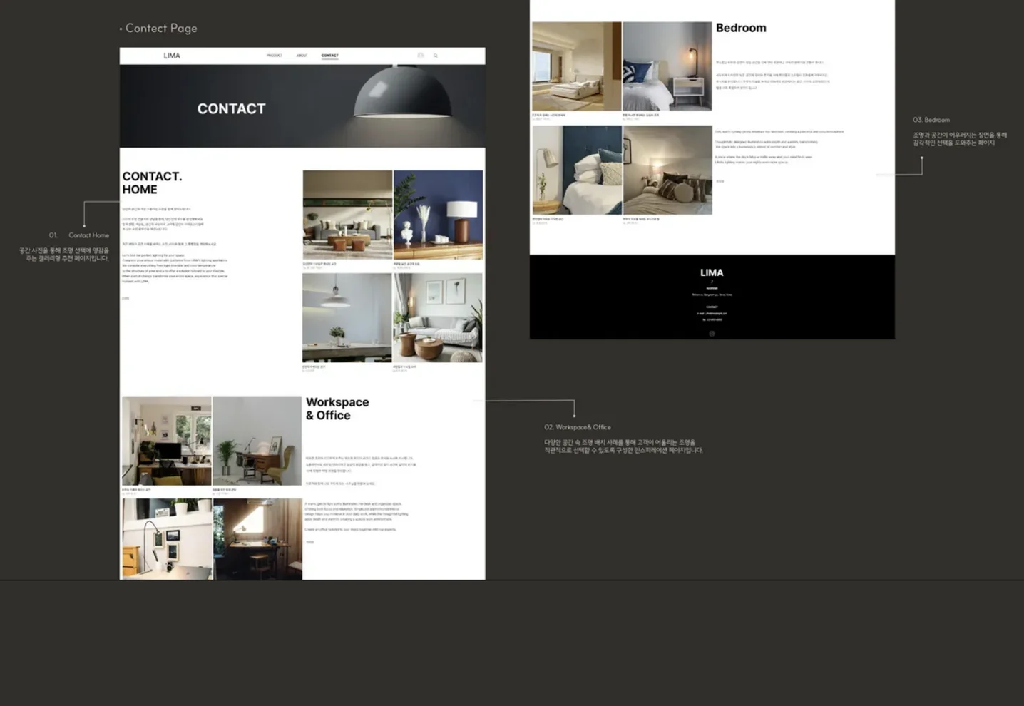Screen dimensions: 1024x706
Task: Open the PRODUCT menu item
Action: (x=275, y=56)
